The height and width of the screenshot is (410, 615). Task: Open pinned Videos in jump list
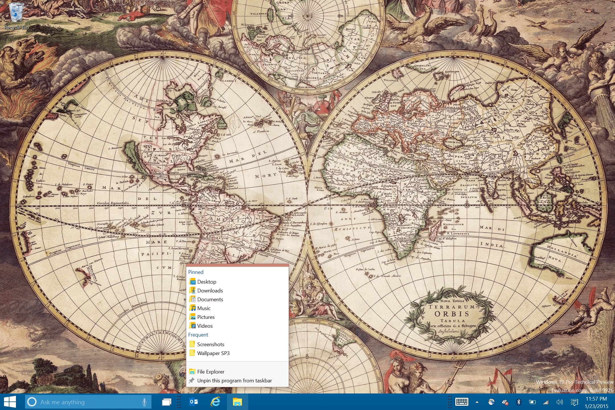(x=237, y=326)
